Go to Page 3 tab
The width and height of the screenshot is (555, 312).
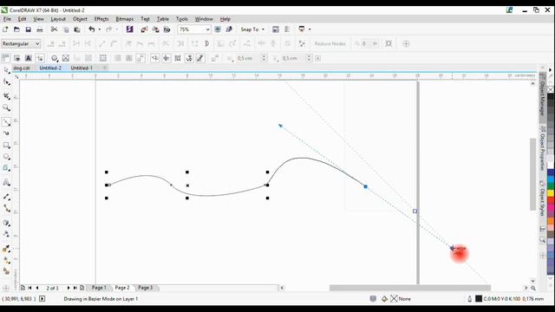[146, 288]
